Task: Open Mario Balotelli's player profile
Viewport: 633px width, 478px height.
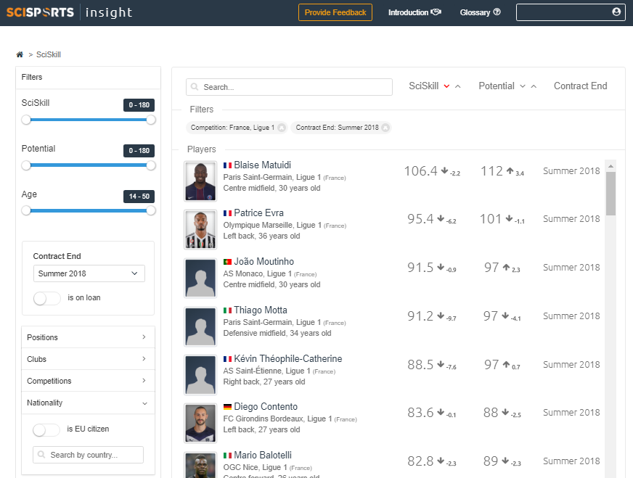Action: click(x=262, y=456)
